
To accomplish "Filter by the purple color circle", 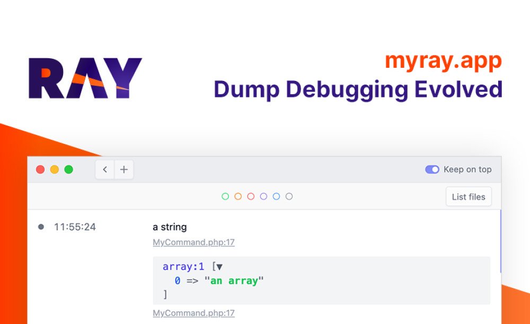I will click(263, 196).
